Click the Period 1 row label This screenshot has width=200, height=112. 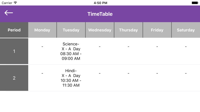14,51
